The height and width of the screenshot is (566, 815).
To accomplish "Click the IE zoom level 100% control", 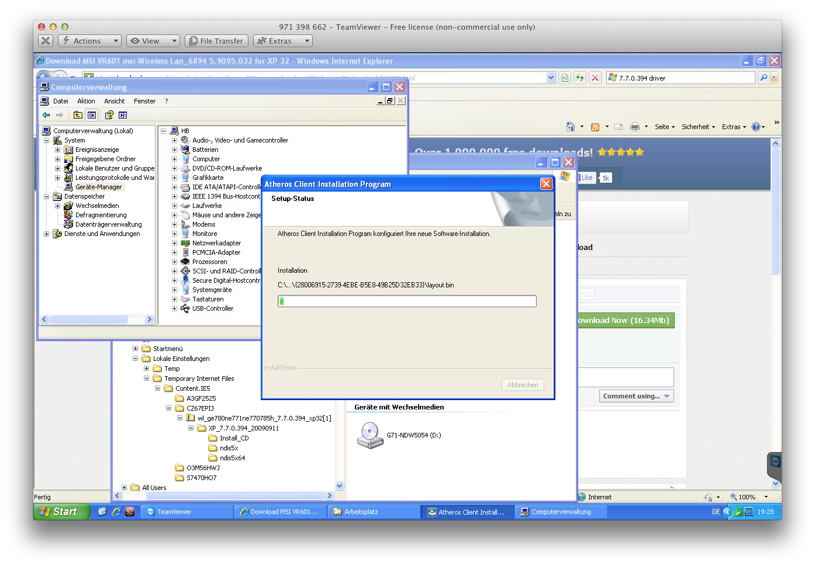I will click(x=747, y=497).
